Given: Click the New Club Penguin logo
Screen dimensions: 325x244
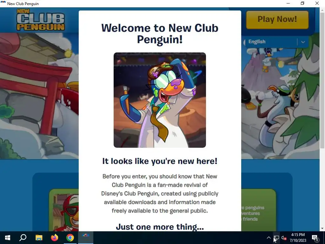Looking at the screenshot, I should (x=41, y=20).
